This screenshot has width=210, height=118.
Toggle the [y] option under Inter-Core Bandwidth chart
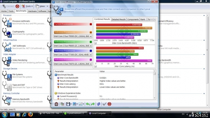95,43
